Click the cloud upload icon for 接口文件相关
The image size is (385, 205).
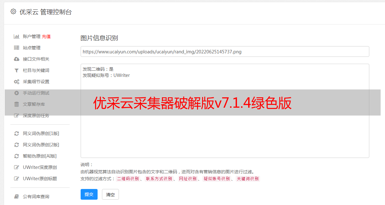click(x=17, y=59)
